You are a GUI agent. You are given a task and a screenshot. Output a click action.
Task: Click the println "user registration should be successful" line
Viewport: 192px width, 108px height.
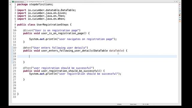pyautogui.click(x=75, y=74)
